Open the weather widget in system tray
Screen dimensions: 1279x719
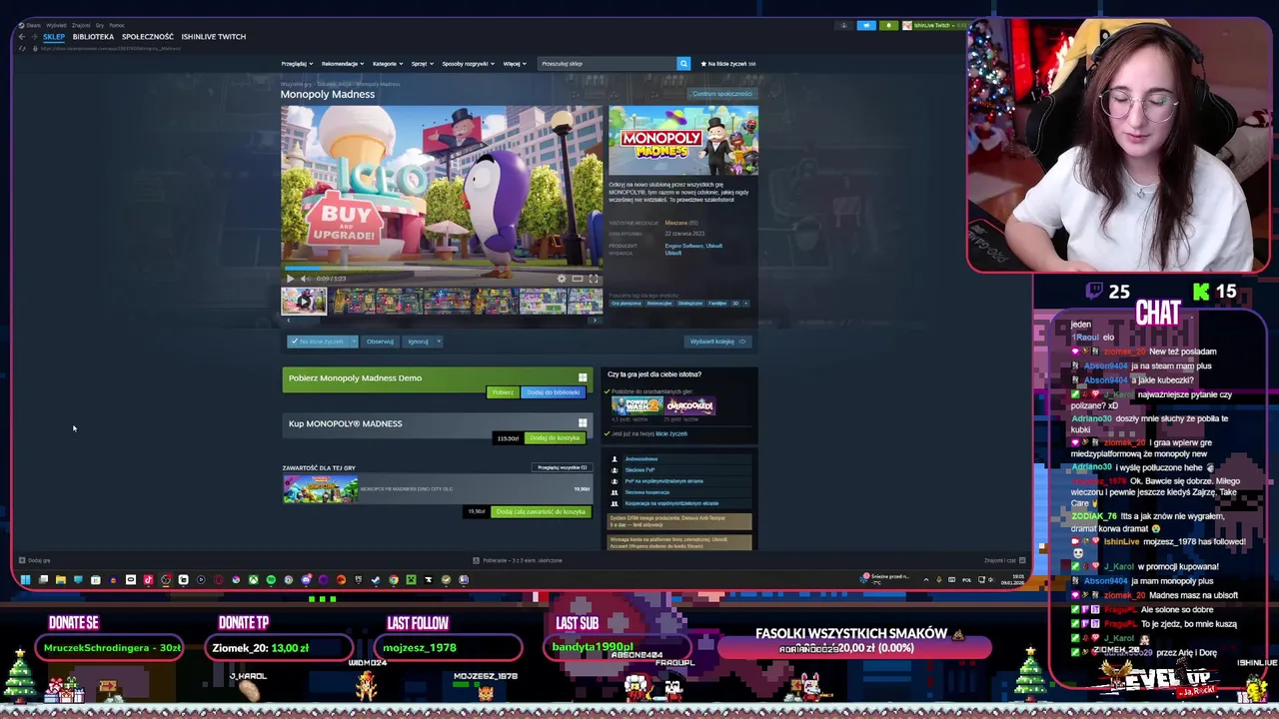887,578
